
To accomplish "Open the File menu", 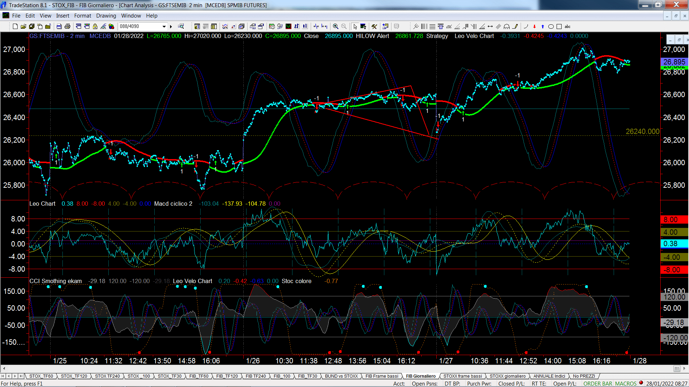I will tap(16, 16).
